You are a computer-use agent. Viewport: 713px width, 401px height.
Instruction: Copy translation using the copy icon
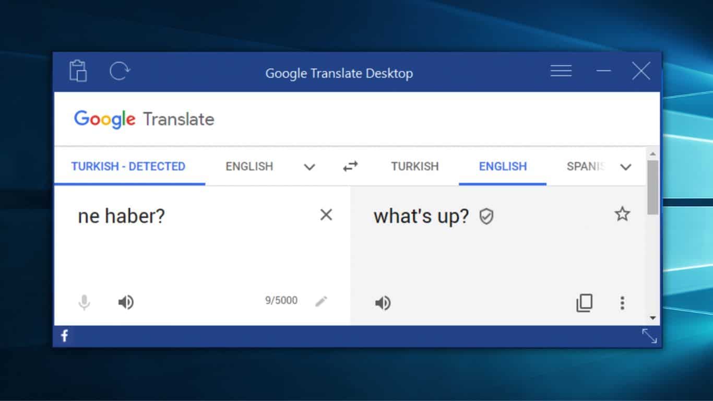(x=585, y=302)
